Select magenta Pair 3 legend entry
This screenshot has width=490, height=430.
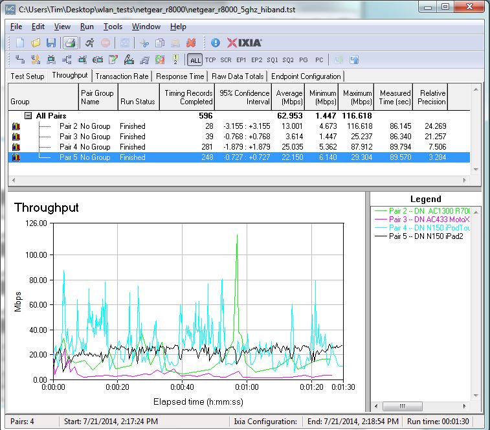coord(421,220)
